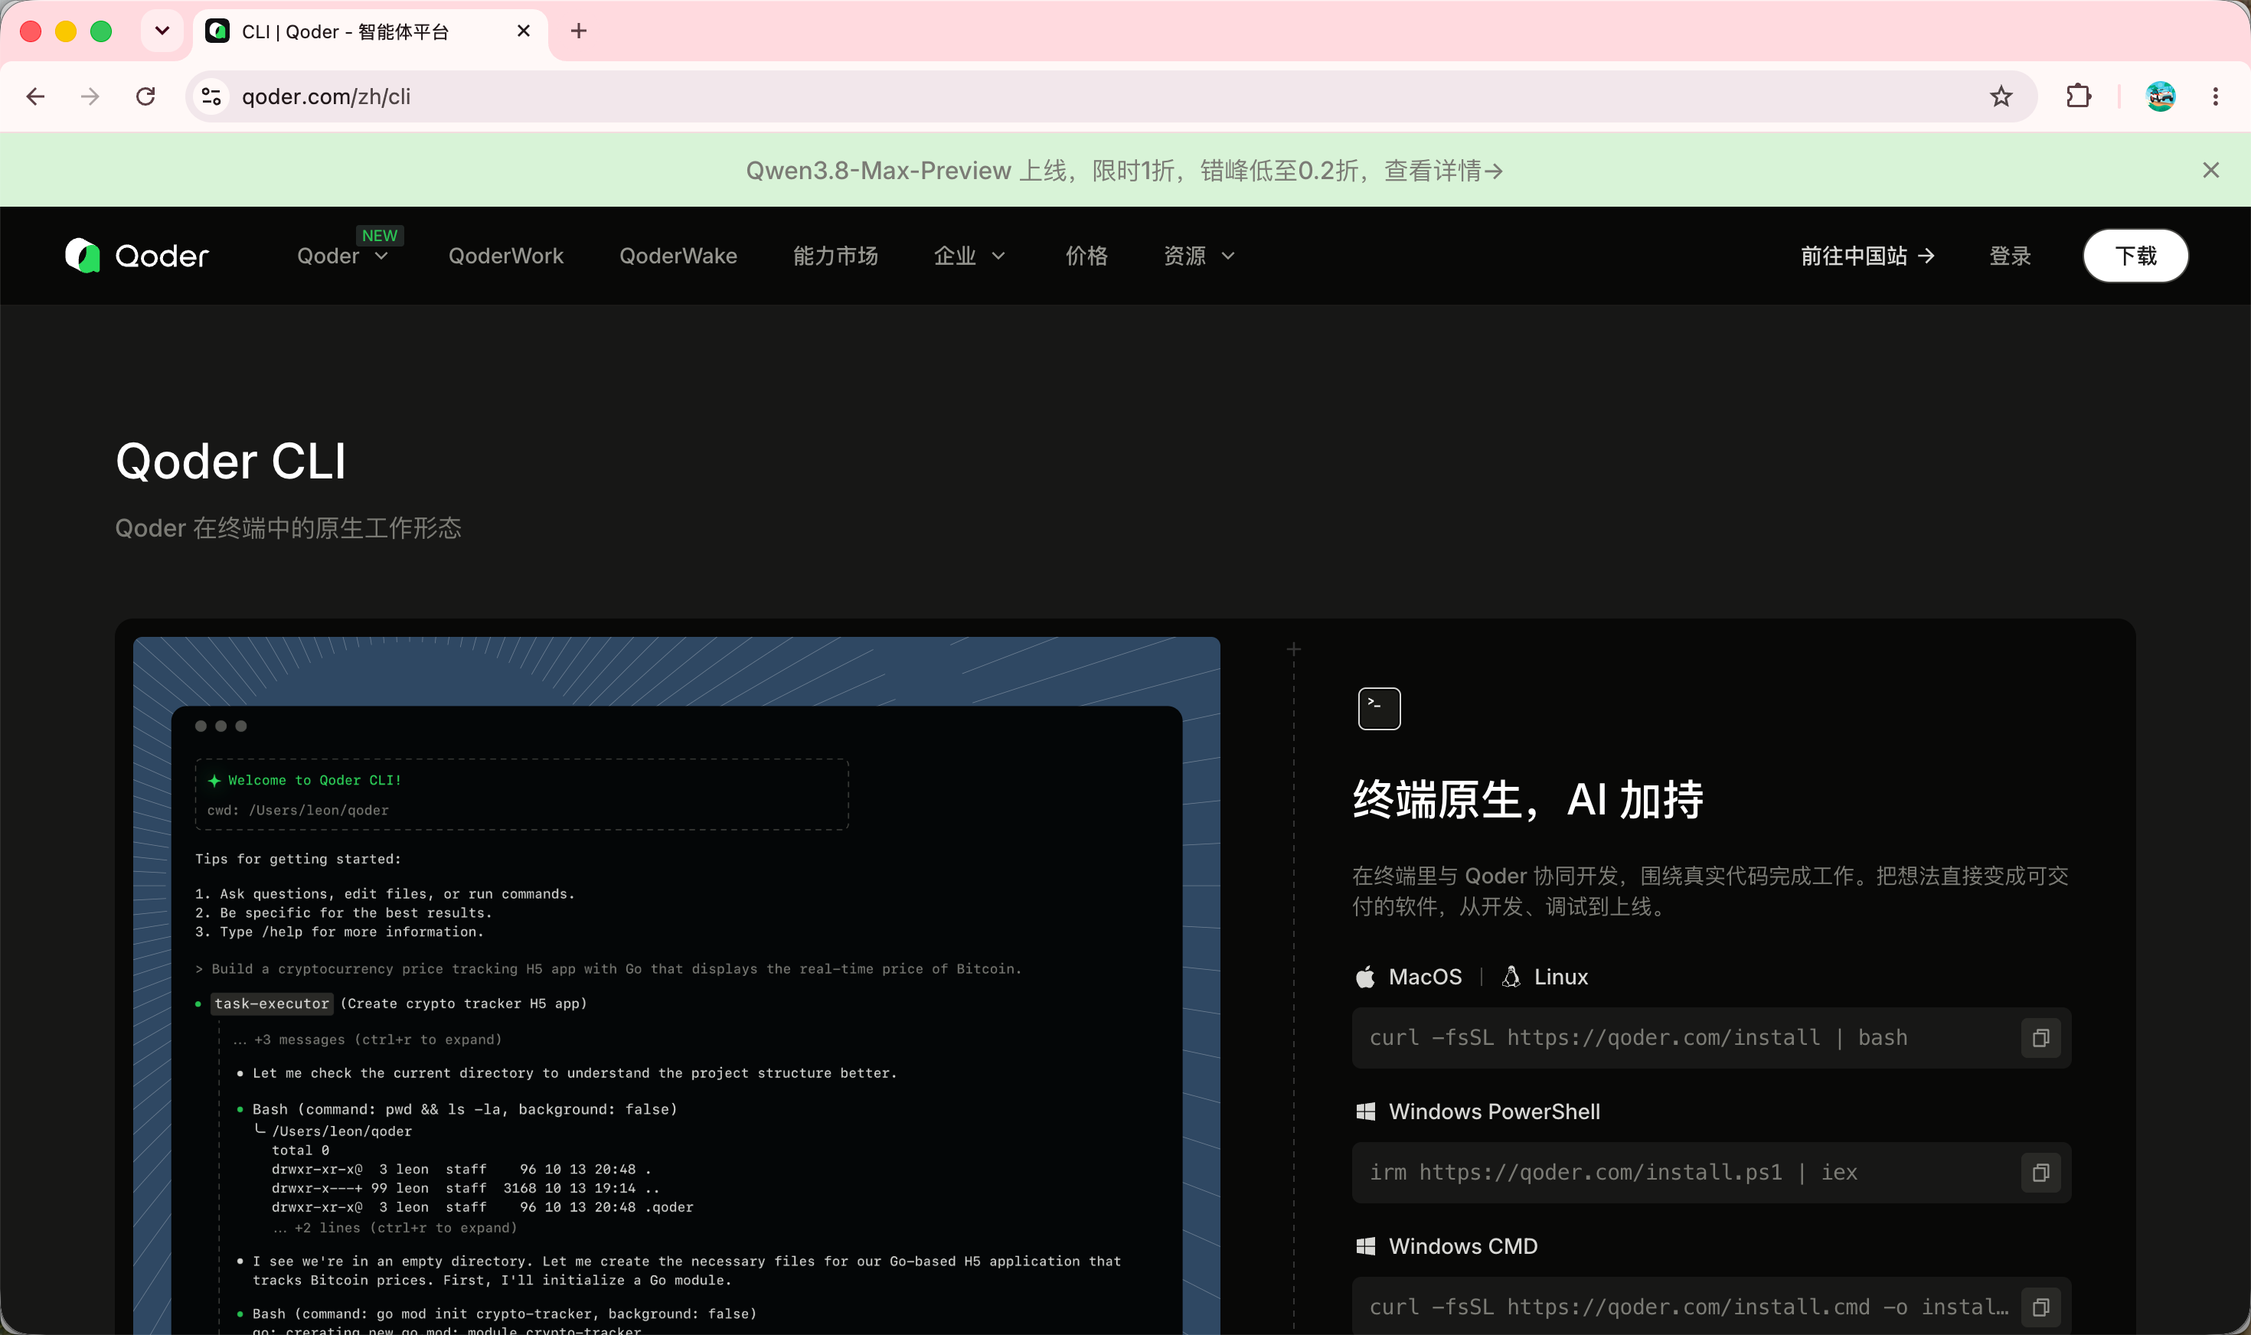Expand the 企业 dropdown menu
Screen dimensions: 2251x1335
coord(970,256)
